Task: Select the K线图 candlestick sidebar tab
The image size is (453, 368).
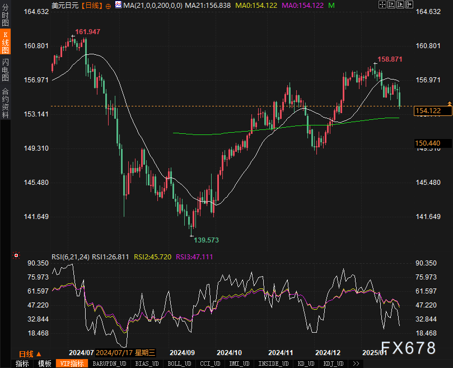Action: pyautogui.click(x=5, y=43)
